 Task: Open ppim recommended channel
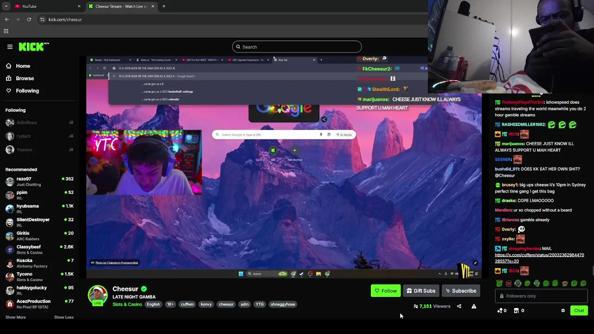(39, 195)
